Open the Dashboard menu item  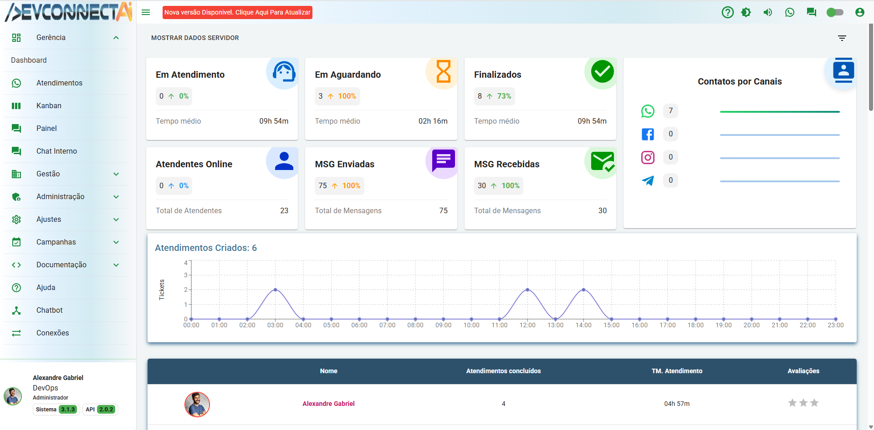(29, 60)
